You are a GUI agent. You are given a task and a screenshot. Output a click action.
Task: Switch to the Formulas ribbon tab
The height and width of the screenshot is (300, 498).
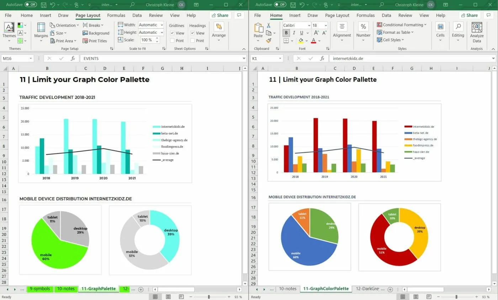[116, 15]
